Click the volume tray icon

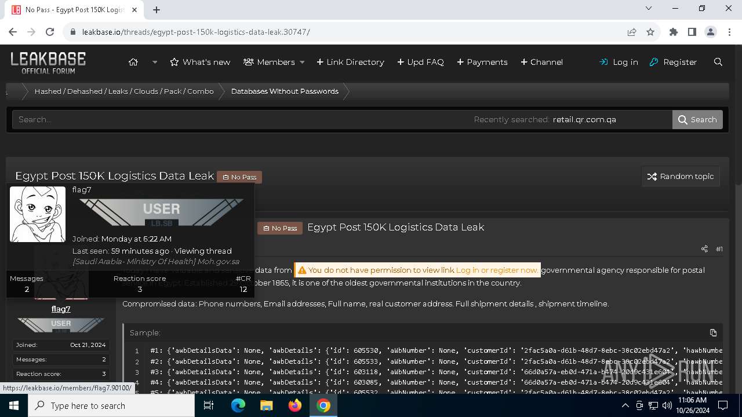click(667, 405)
